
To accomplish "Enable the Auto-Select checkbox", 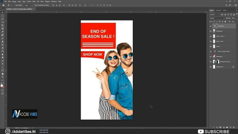I will tap(14, 5).
